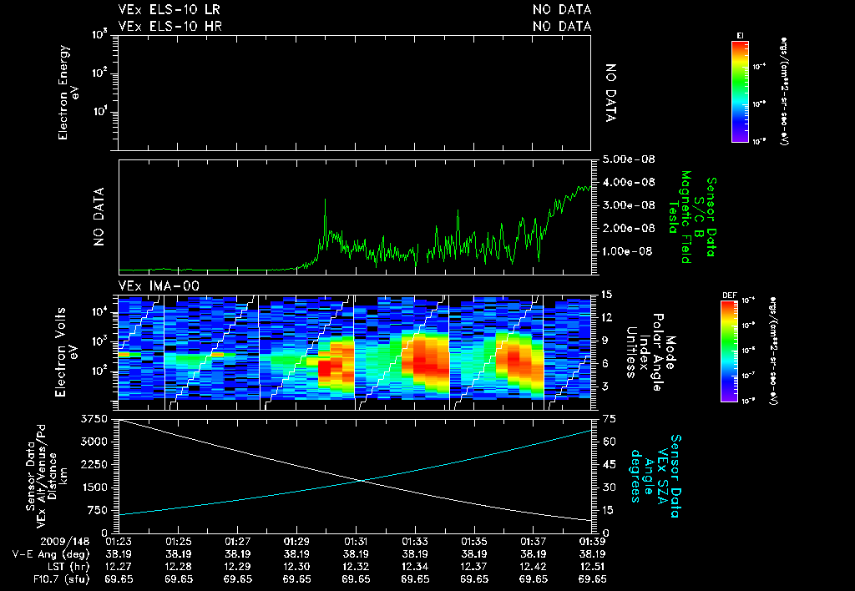Click the 12 tick on polar angle index axis

[x=606, y=317]
